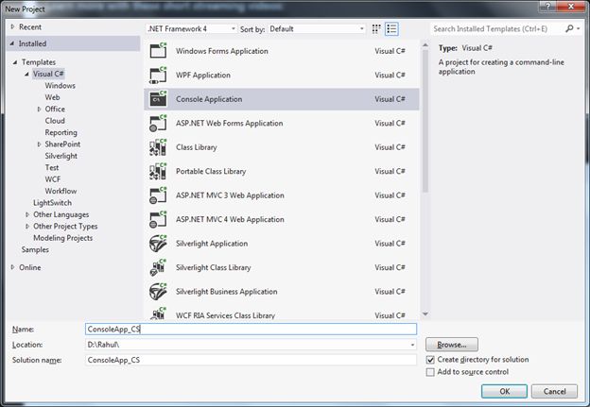Image resolution: width=590 pixels, height=407 pixels.
Task: Click the template list vertical scrollbar thumb
Action: (x=425, y=121)
